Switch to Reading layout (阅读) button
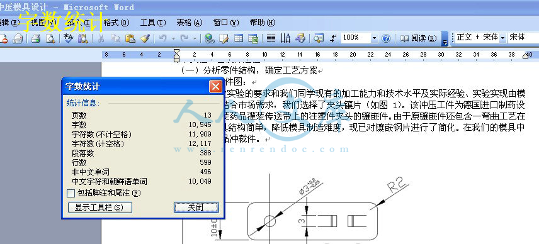 [x=419, y=38]
